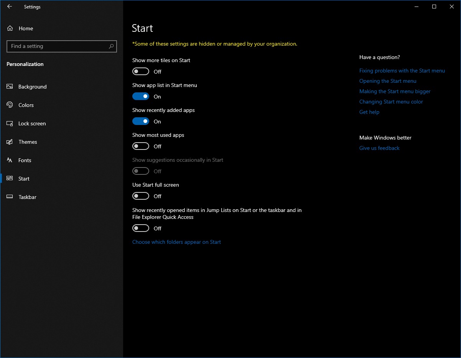Screen dimensions: 461x358
Task: Click the Colors palette icon
Action: 10,105
